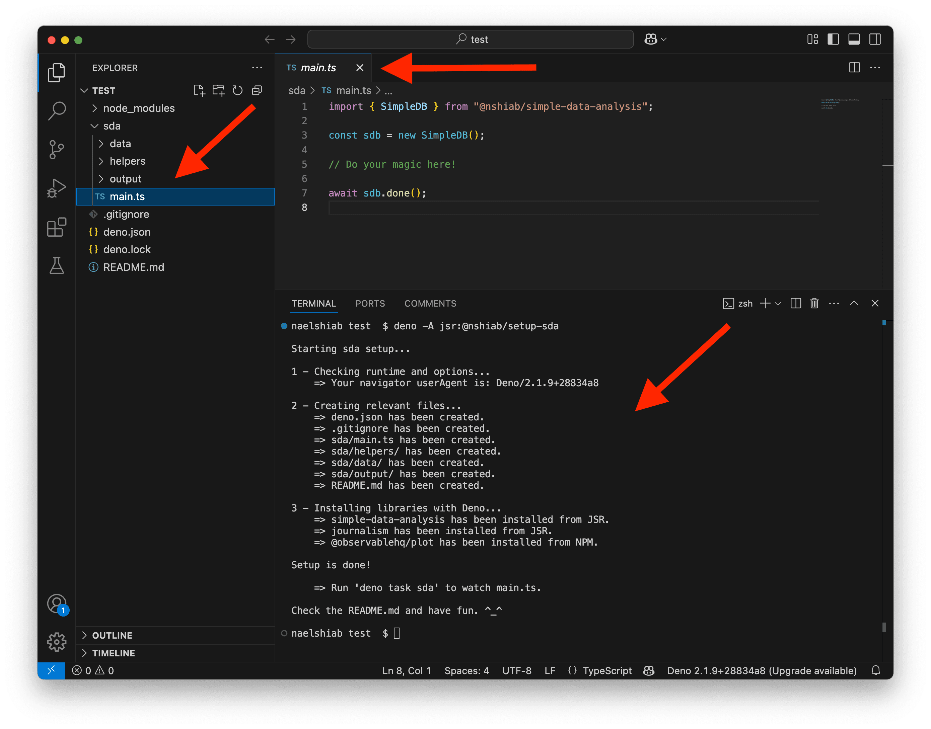Open Explorer views and more actions menu
This screenshot has width=931, height=729.
257,68
